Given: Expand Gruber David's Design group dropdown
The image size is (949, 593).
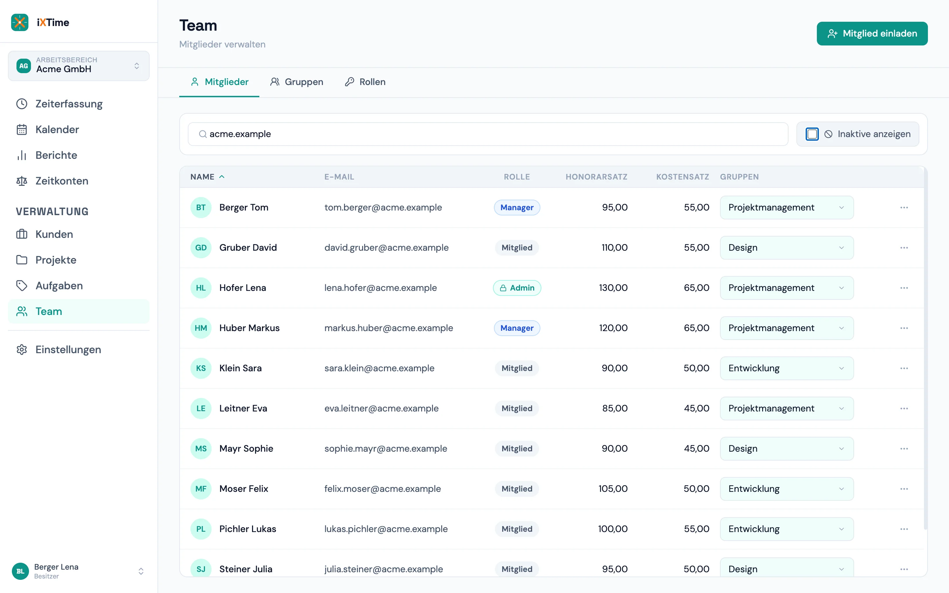Looking at the screenshot, I should 787,248.
